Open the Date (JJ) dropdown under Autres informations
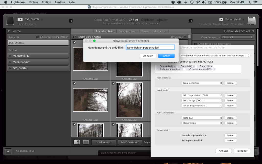Viewport: 262px width, 164px height. pyautogui.click(x=202, y=118)
